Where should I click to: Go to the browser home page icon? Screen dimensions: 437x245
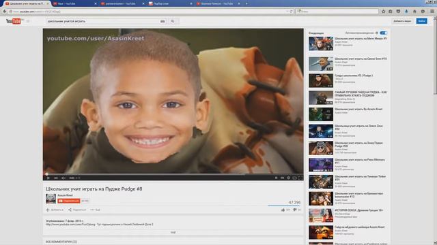click(414, 12)
